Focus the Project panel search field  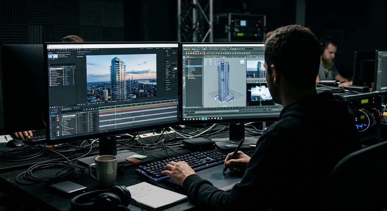click(62, 64)
